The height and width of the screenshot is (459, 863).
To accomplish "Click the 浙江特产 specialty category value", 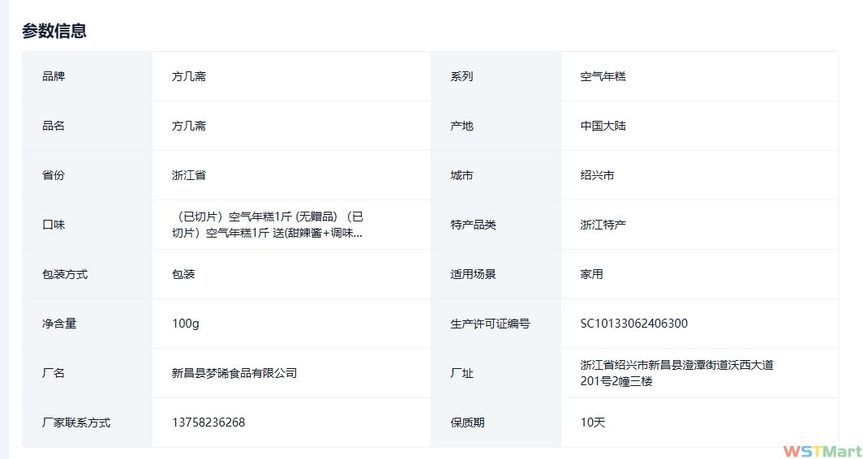I will pos(603,225).
